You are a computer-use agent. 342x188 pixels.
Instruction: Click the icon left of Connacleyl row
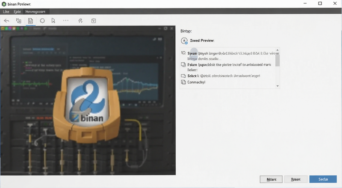183,82
